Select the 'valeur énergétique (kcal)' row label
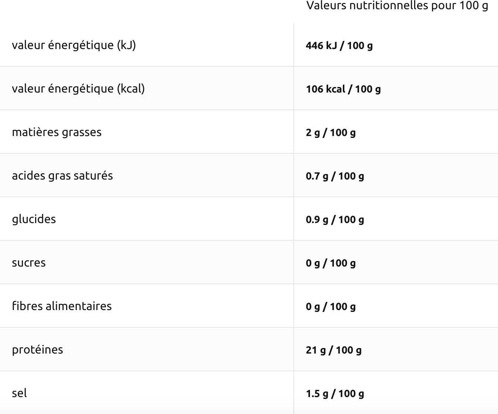 click(x=78, y=88)
